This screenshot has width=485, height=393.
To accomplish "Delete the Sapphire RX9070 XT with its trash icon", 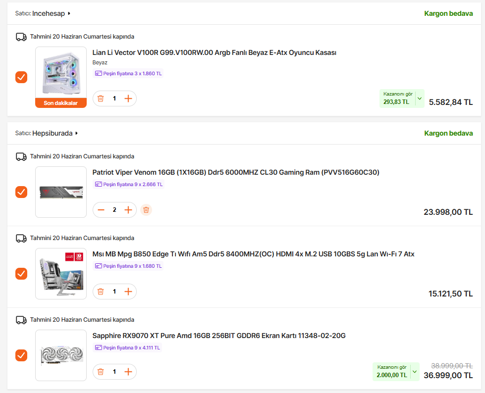I will (101, 372).
